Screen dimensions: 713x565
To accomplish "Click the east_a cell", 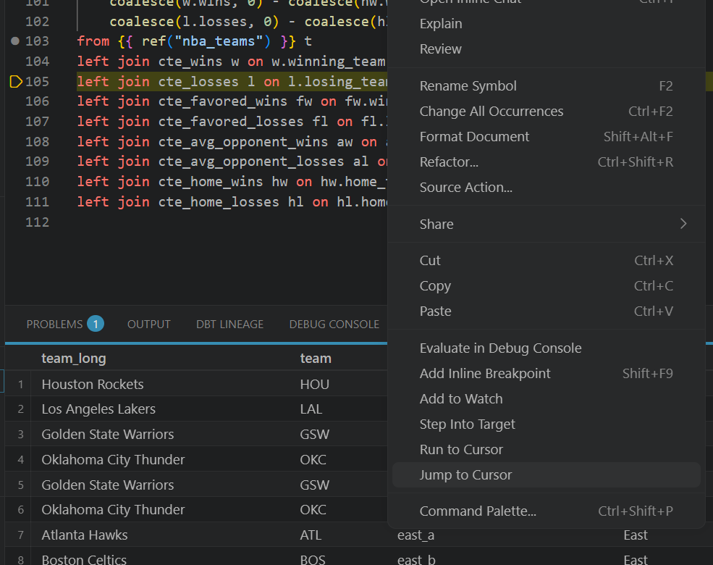I will (x=416, y=535).
